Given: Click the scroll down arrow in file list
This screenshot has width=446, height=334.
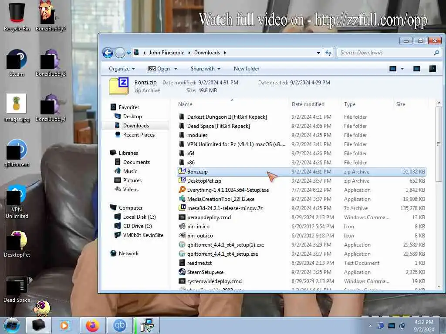Looking at the screenshot, I should [x=439, y=287].
